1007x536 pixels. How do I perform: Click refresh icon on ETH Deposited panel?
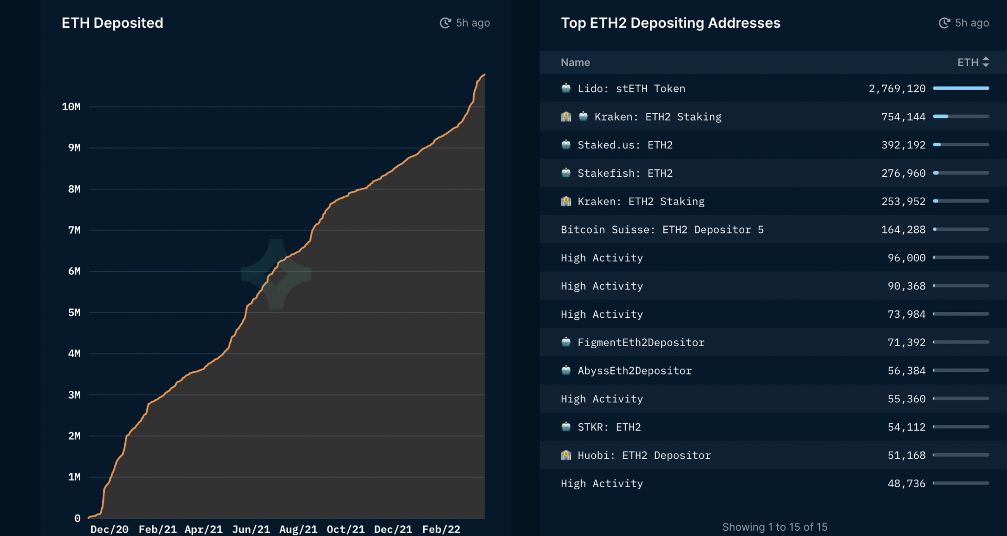(445, 23)
